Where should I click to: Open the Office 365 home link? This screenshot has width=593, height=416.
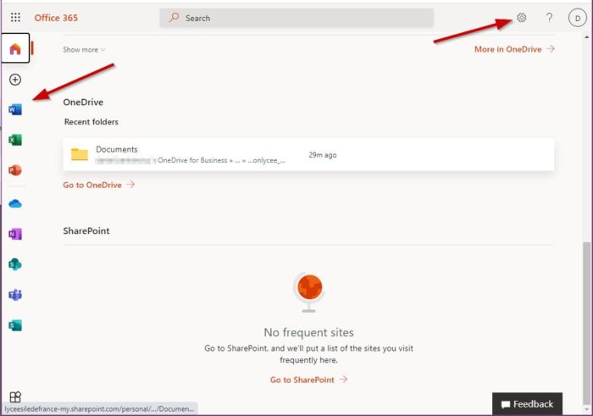click(56, 18)
